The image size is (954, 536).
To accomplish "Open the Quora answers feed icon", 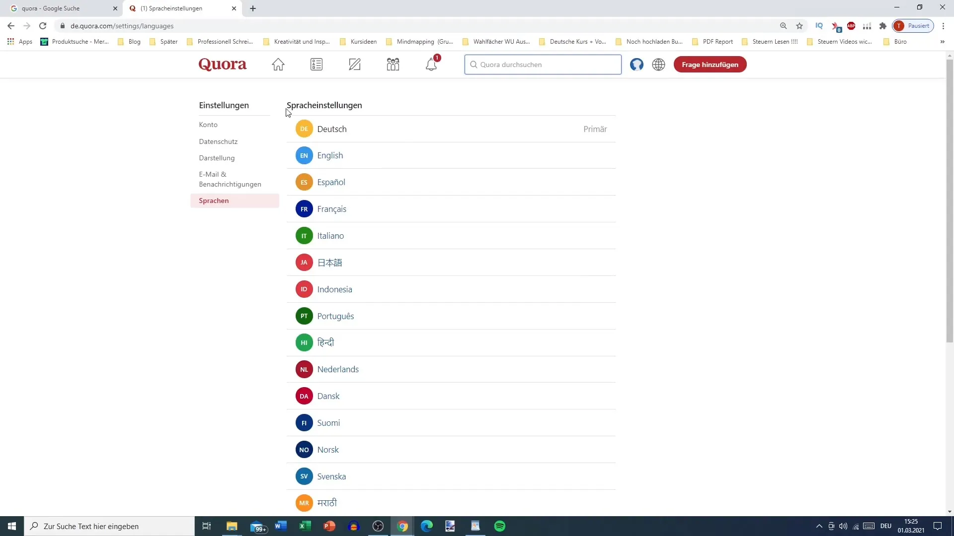I will pyautogui.click(x=317, y=64).
